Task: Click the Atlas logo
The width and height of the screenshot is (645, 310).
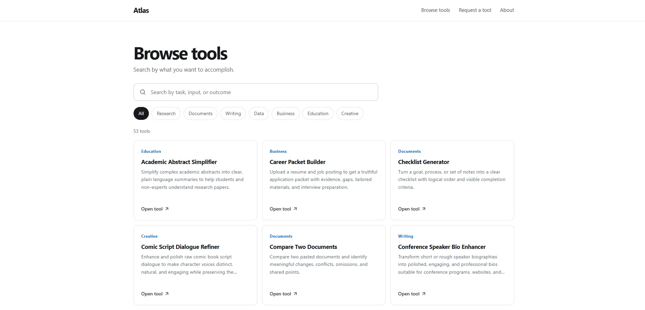Action: pyautogui.click(x=141, y=11)
